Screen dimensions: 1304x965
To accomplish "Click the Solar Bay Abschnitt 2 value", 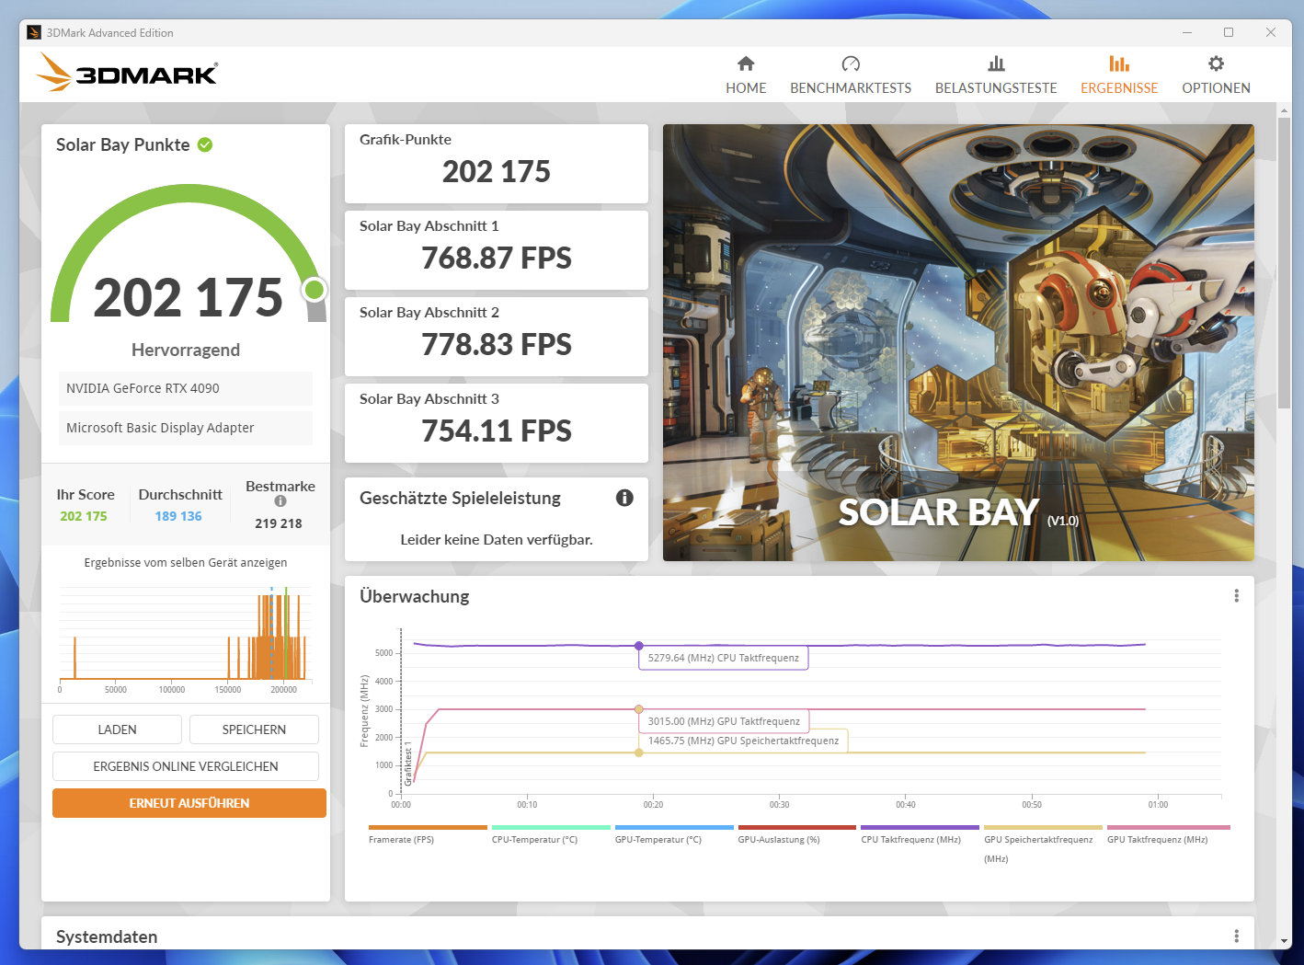I will [x=497, y=345].
